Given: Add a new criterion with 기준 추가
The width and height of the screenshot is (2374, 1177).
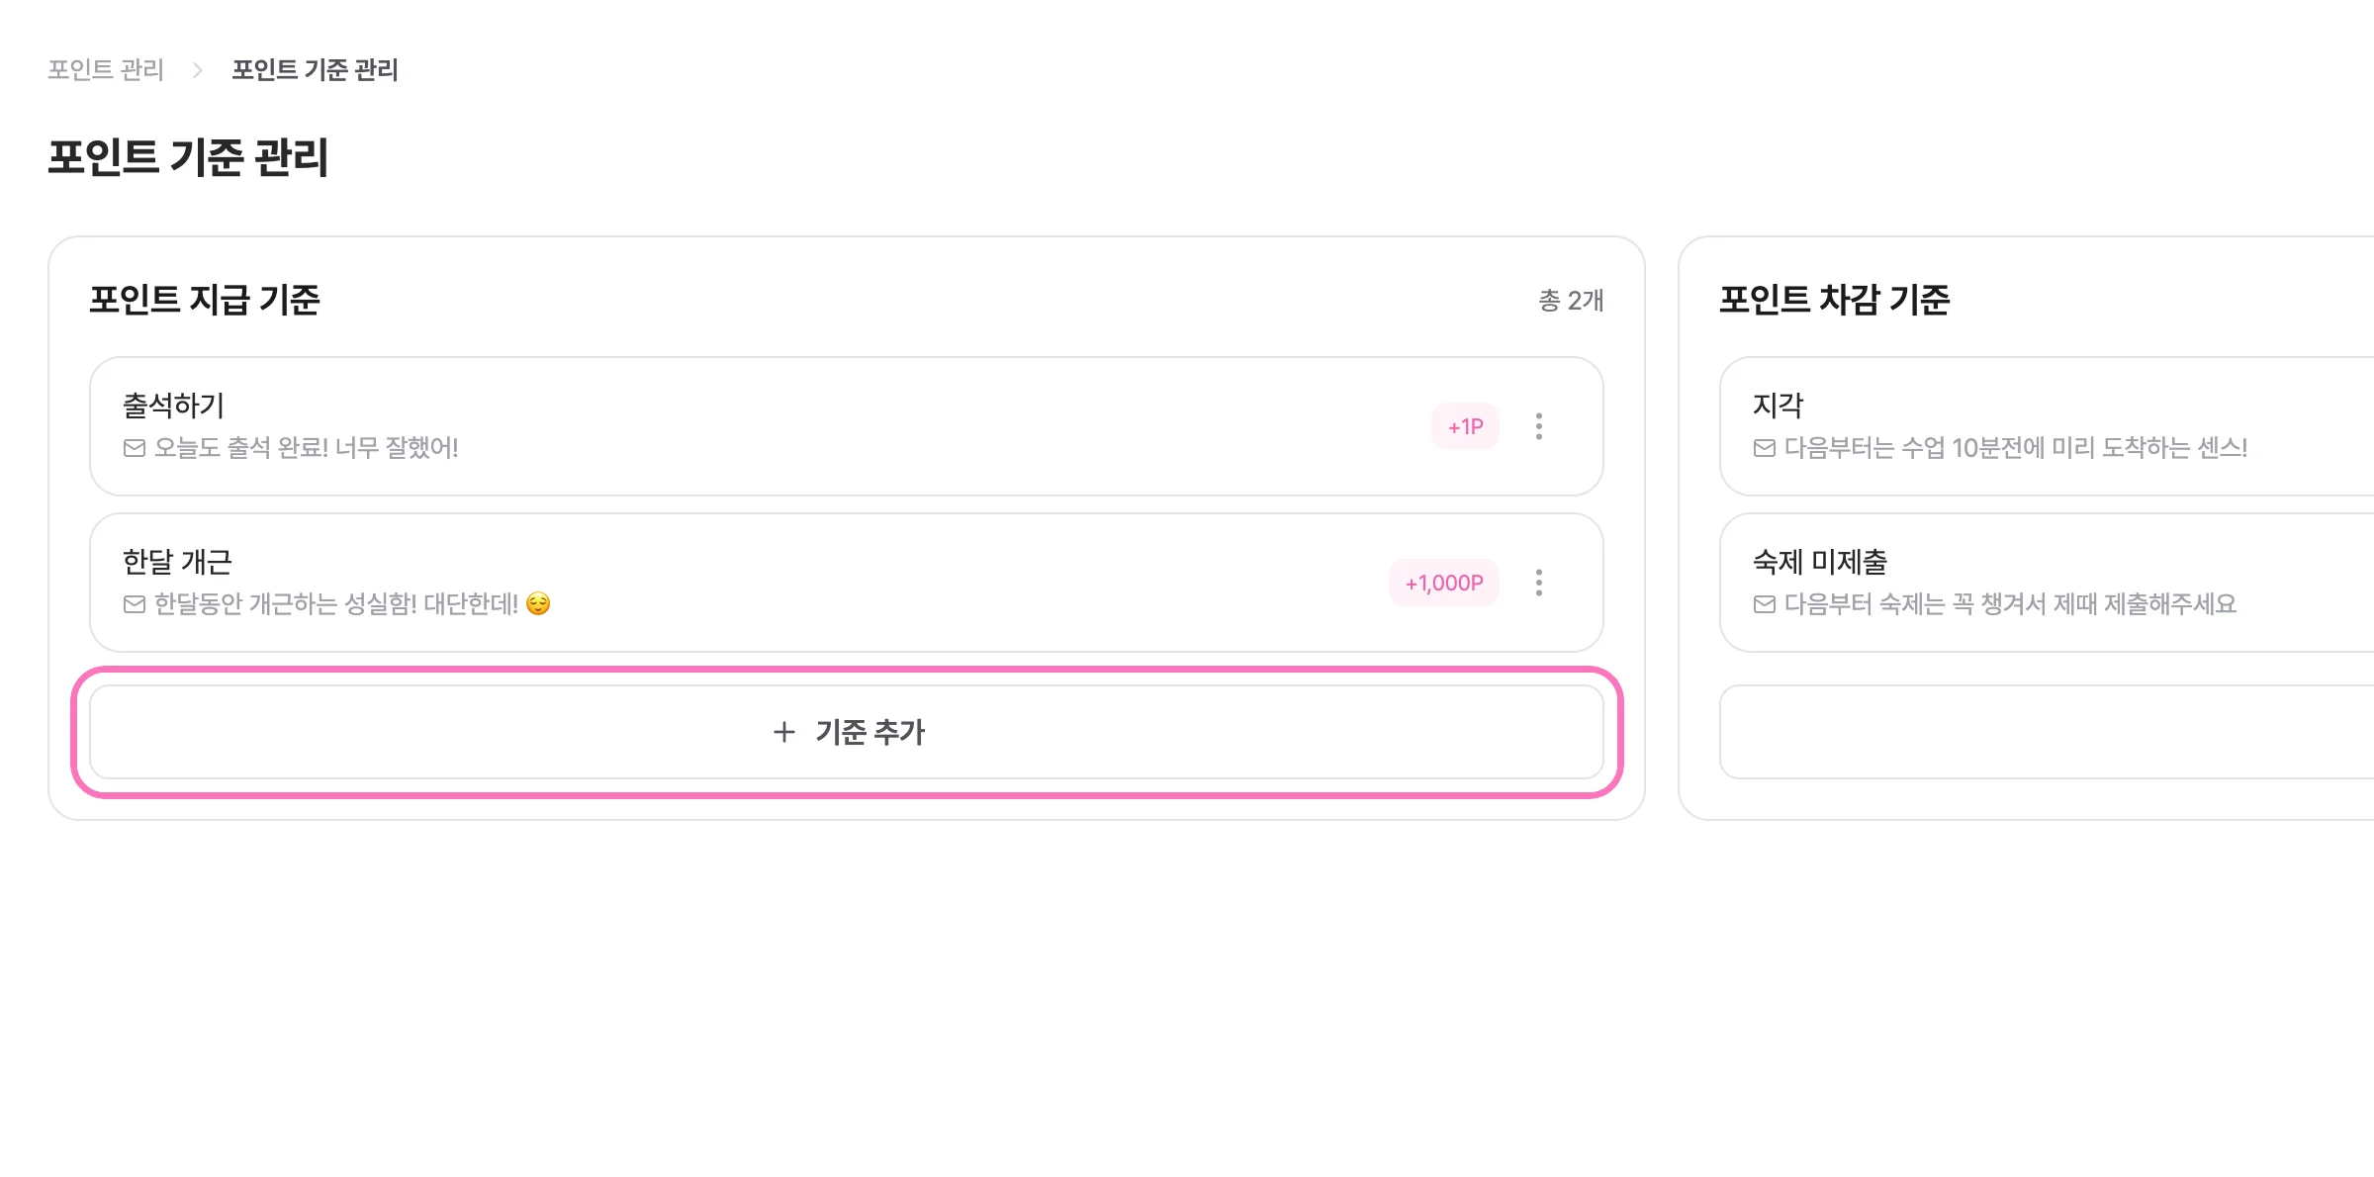Looking at the screenshot, I should [x=847, y=732].
